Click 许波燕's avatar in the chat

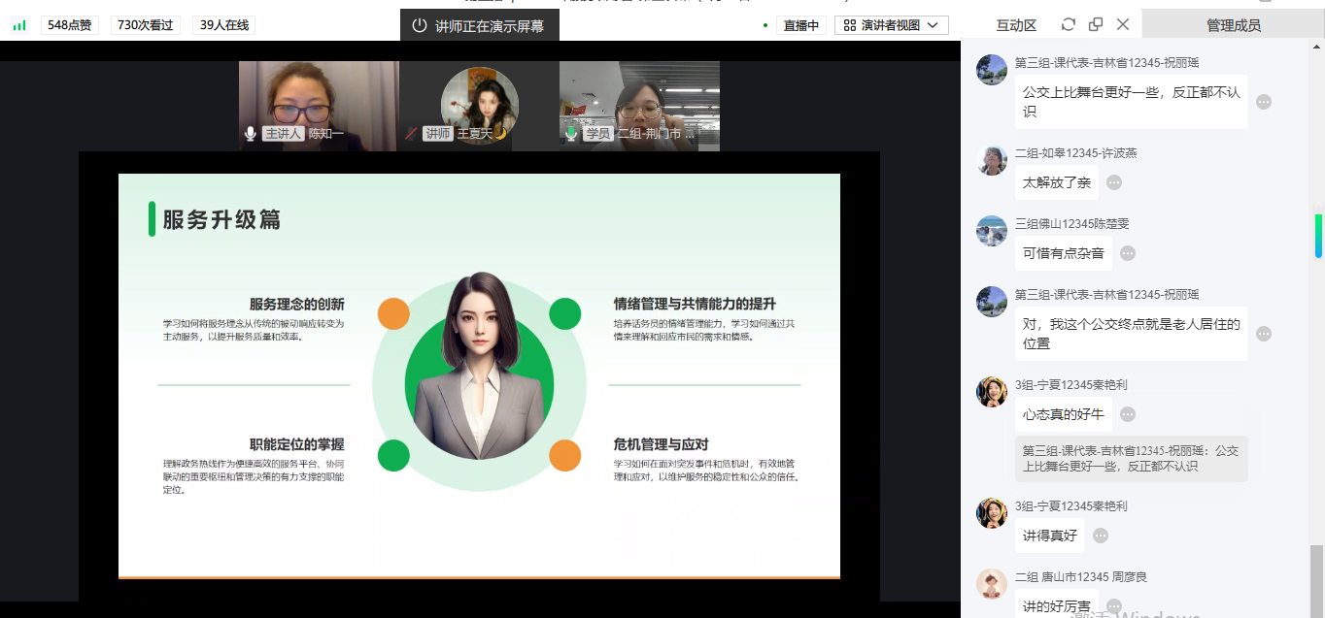[x=992, y=160]
